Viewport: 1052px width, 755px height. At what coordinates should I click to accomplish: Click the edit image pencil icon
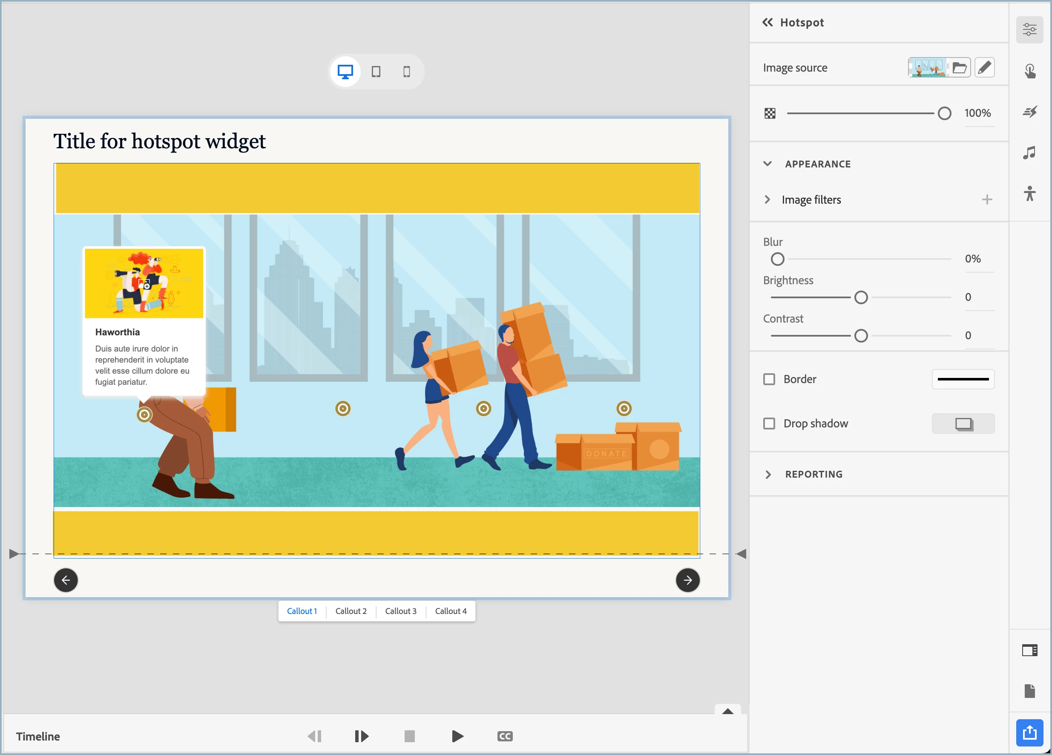984,68
